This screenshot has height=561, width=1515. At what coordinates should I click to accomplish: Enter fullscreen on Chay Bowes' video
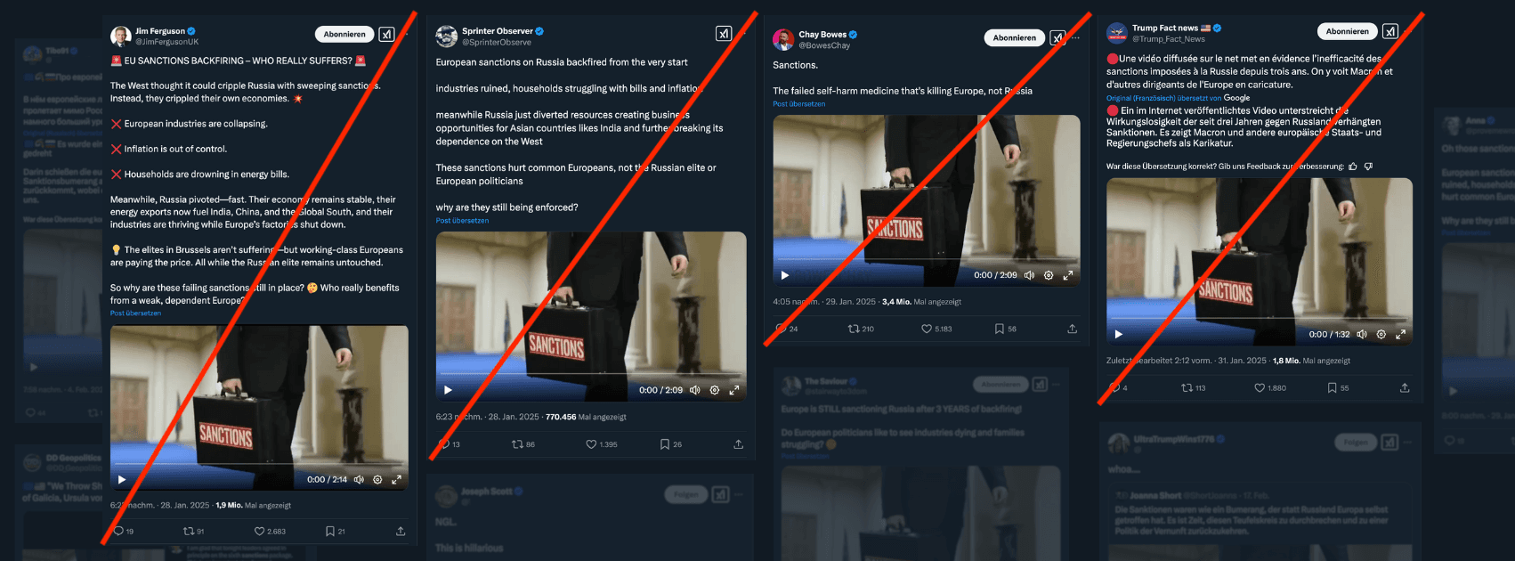pos(1068,275)
